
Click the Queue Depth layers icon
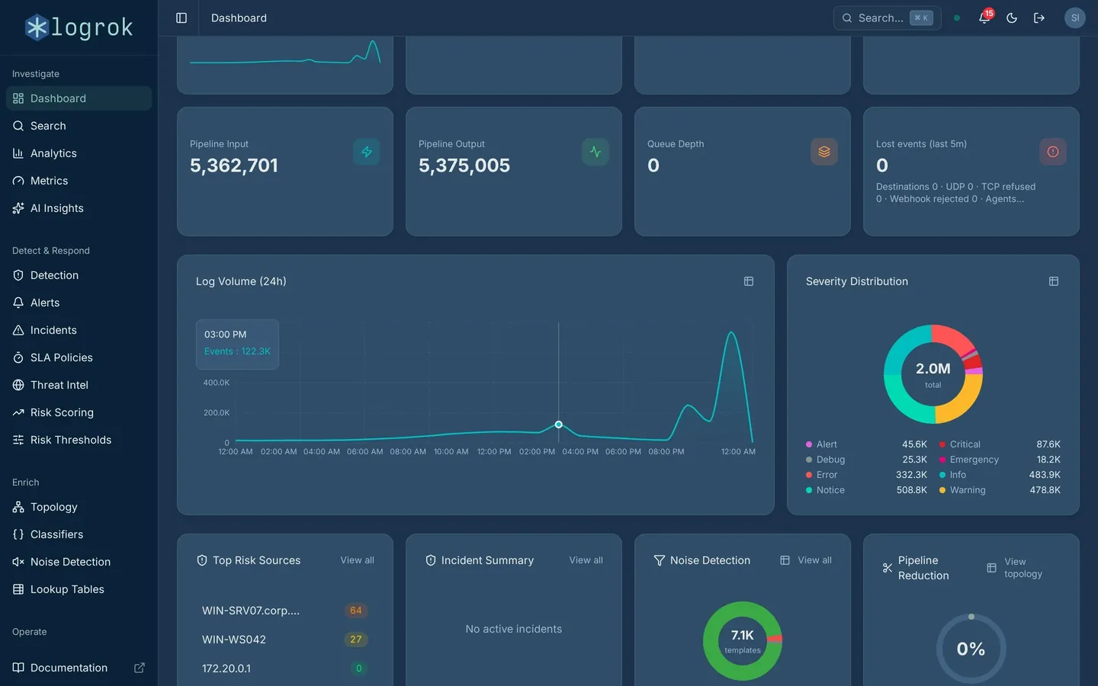(824, 152)
